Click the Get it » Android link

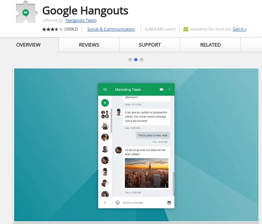point(239,29)
